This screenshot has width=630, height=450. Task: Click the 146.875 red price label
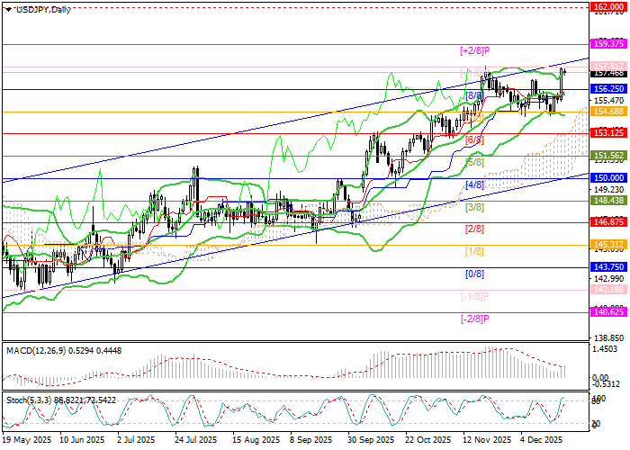pos(608,222)
